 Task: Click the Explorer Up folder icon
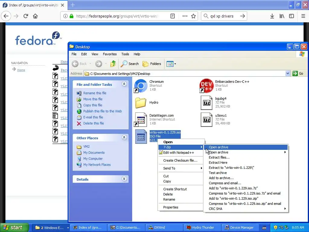pyautogui.click(x=113, y=64)
